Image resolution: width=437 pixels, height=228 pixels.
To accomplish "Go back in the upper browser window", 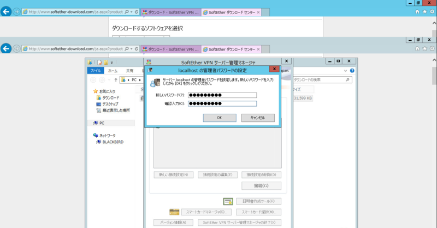I will coord(6,11).
